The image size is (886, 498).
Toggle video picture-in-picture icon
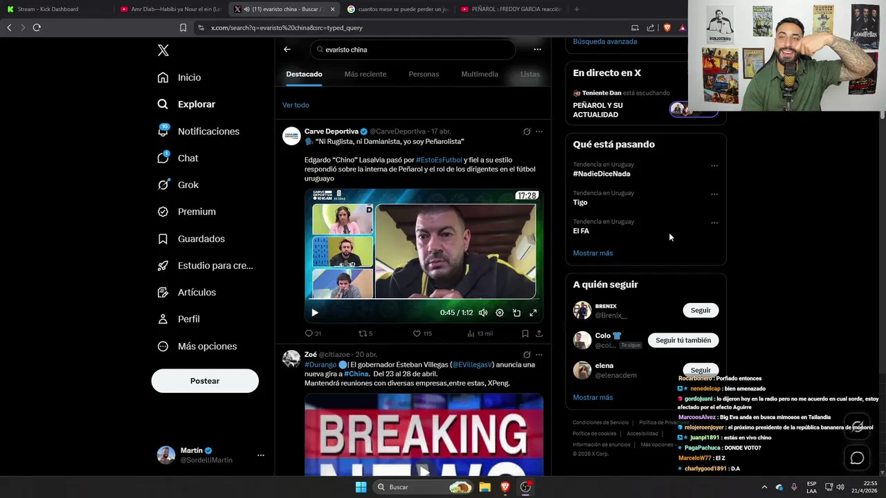[x=516, y=313]
